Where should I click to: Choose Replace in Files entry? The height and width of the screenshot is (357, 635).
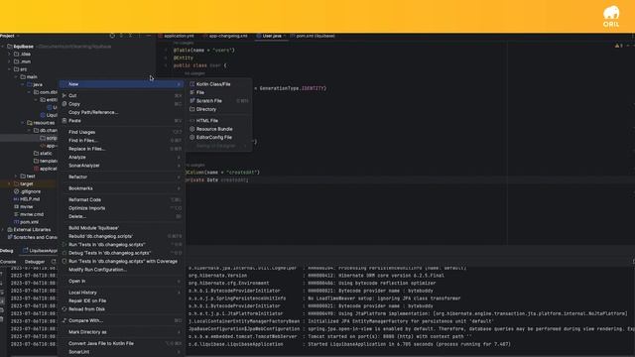coord(121,149)
